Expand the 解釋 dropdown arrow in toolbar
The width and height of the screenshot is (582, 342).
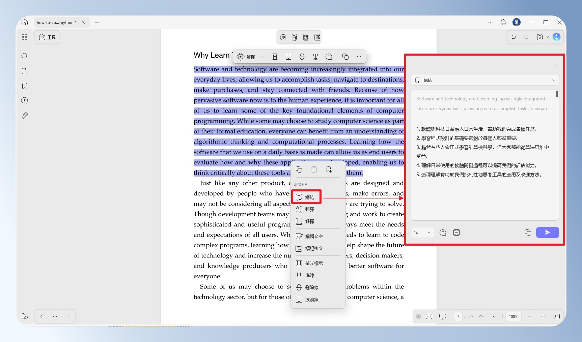pyautogui.click(x=261, y=57)
